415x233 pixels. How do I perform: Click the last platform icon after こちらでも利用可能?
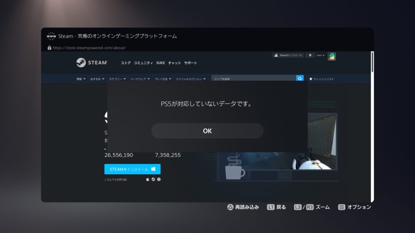[159, 179]
